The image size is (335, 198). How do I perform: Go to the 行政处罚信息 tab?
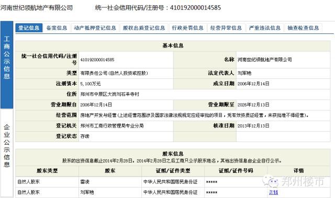pos(187,28)
